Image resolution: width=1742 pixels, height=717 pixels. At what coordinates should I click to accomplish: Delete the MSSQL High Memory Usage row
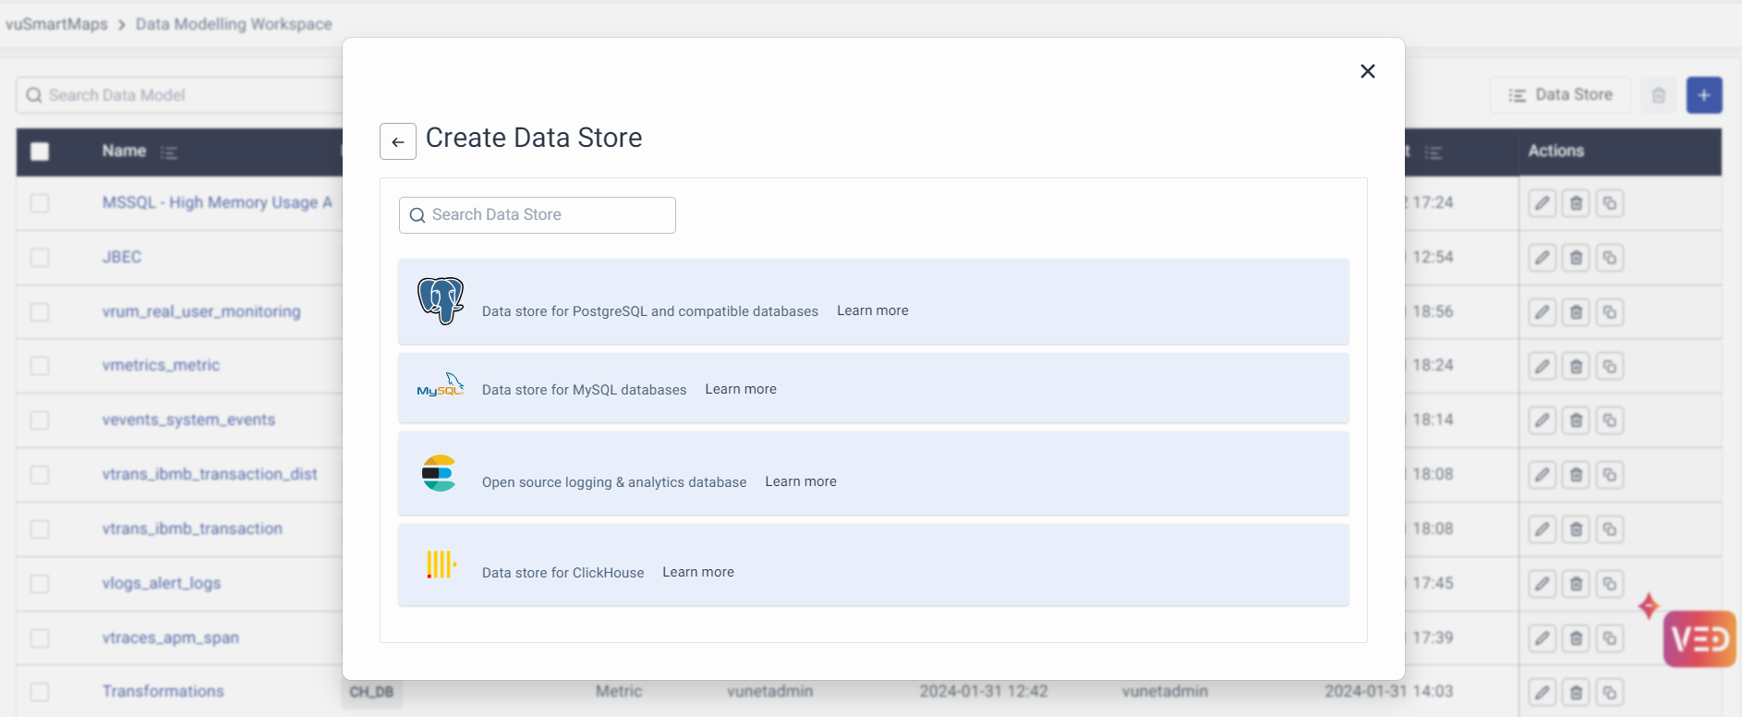pyautogui.click(x=1576, y=203)
